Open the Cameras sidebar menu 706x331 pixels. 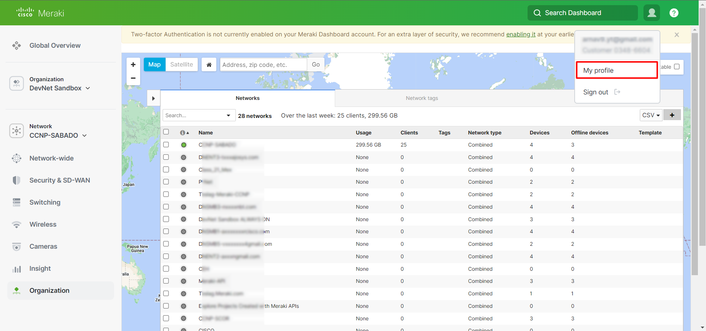pyautogui.click(x=43, y=247)
